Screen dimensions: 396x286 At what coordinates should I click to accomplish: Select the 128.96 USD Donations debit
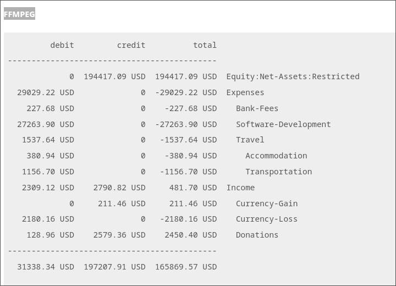click(51, 235)
